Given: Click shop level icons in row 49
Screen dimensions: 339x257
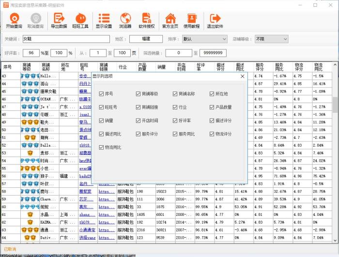Looking at the screenshot, I should (30, 122).
